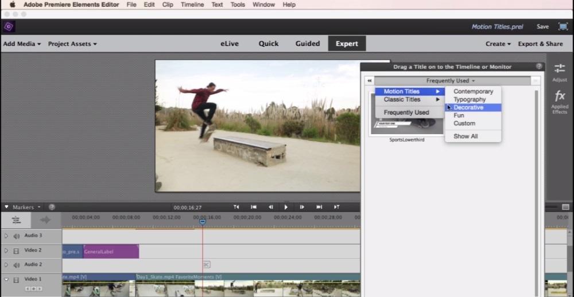The image size is (574, 297).
Task: Mute the Audio 3 track speaker
Action: pyautogui.click(x=17, y=236)
